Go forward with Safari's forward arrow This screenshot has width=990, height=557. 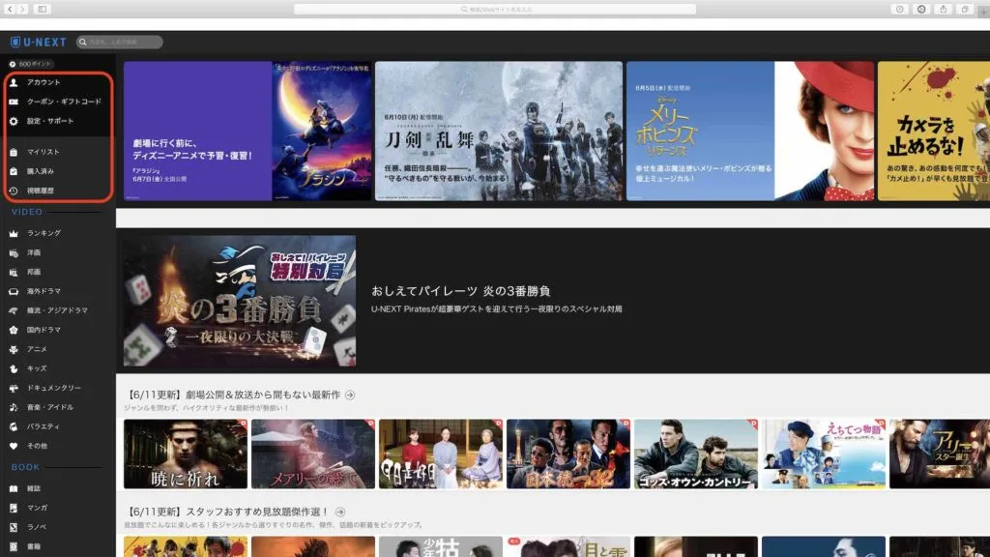click(x=22, y=10)
